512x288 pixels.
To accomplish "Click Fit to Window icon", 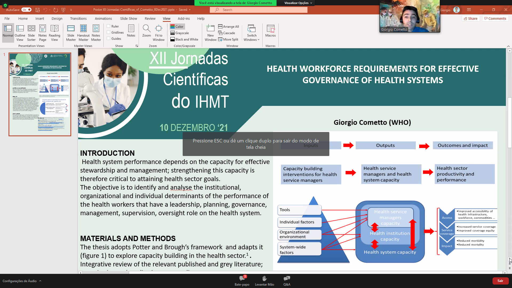I will (x=159, y=29).
